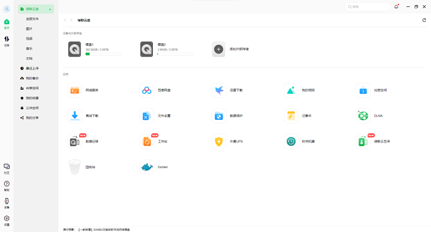Launch Baidu Netdisk (百度网盘)
This screenshot has width=431, height=232.
pyautogui.click(x=147, y=90)
